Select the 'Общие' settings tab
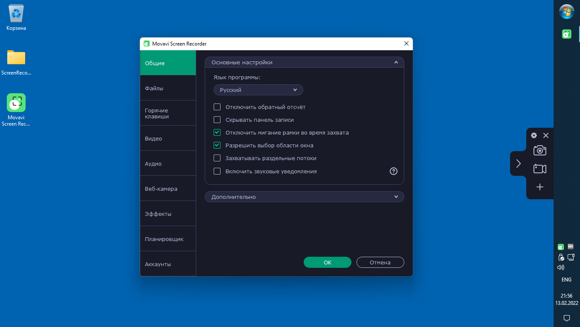The height and width of the screenshot is (327, 580). [x=168, y=63]
